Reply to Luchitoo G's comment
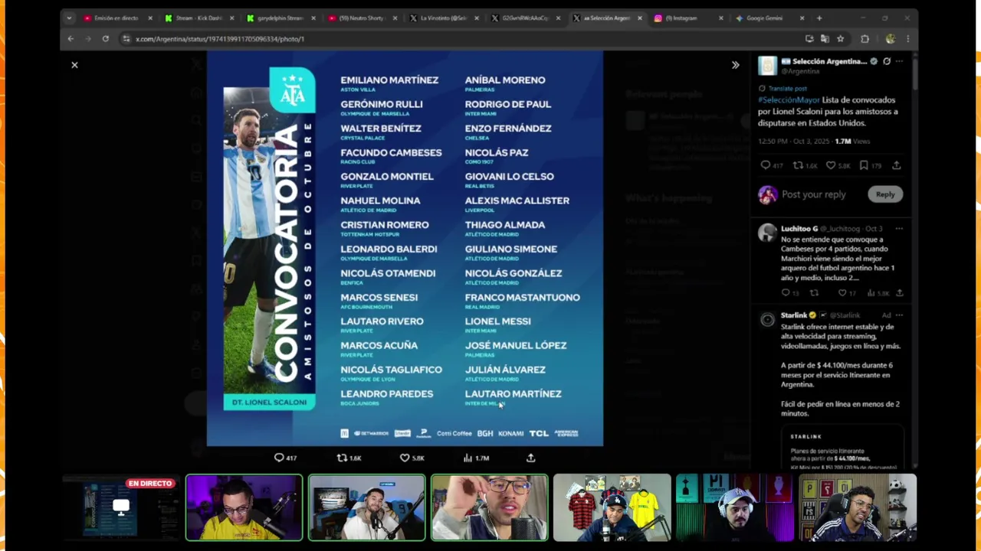The image size is (981, 551). 785,293
